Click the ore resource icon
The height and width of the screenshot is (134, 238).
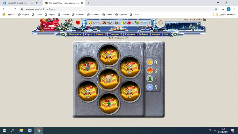coord(110,23)
